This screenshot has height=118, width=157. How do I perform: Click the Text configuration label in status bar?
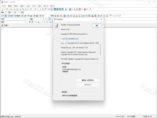point(117,116)
